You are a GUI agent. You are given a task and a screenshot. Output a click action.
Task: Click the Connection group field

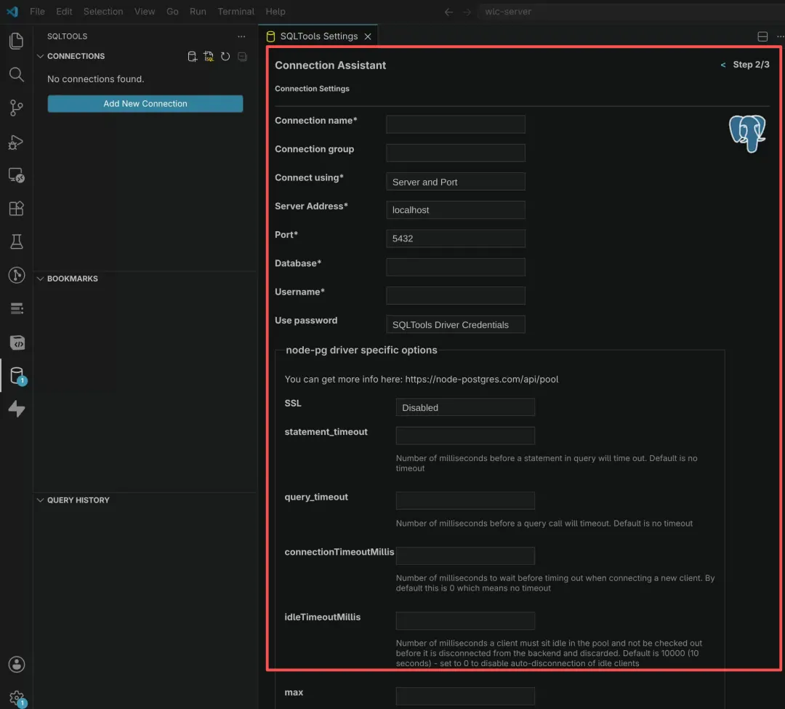pyautogui.click(x=455, y=153)
